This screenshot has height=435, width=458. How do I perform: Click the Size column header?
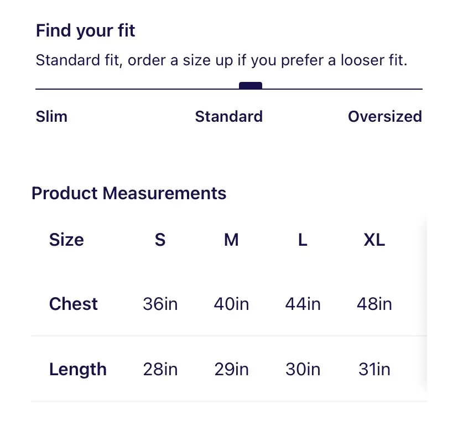[x=66, y=240]
